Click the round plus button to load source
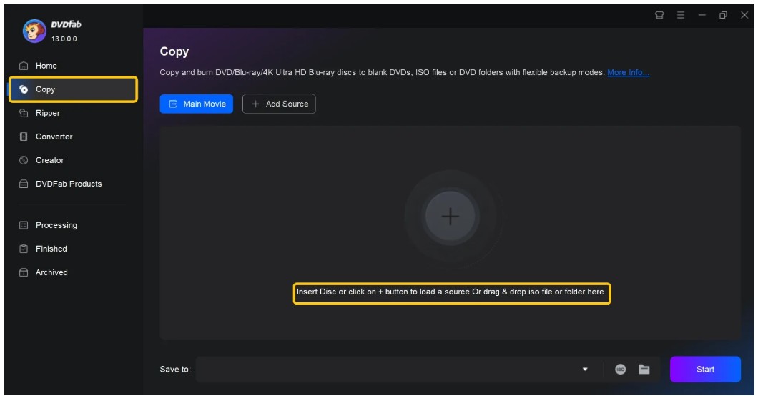This screenshot has height=396, width=758. pyautogui.click(x=450, y=217)
